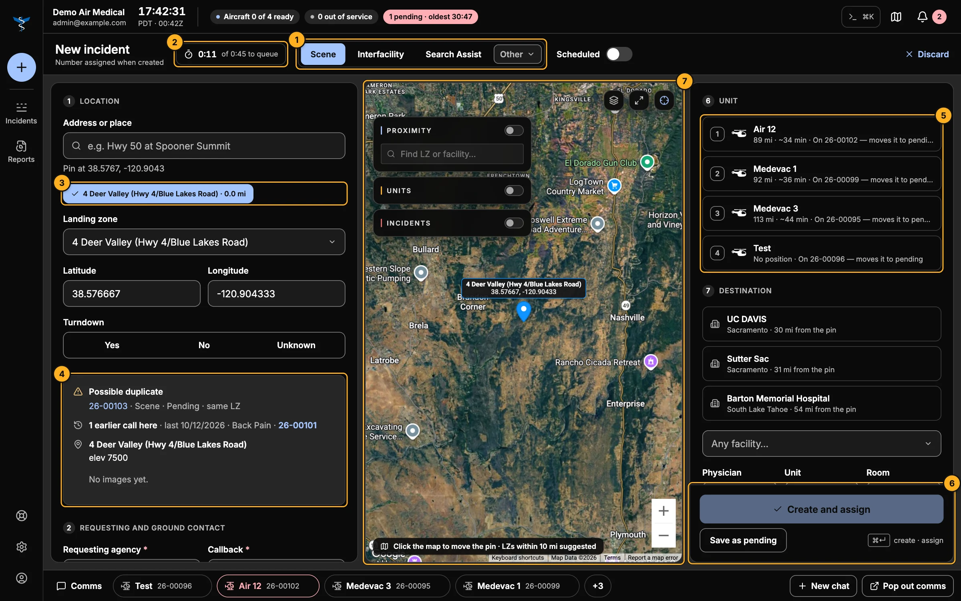This screenshot has width=961, height=601.
Task: Click the Find LZ or facility field
Action: [x=452, y=154]
